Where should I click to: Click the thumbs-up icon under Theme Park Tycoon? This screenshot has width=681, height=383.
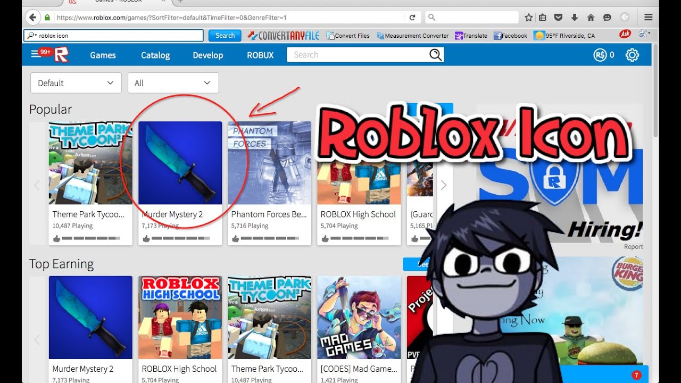pos(56,239)
